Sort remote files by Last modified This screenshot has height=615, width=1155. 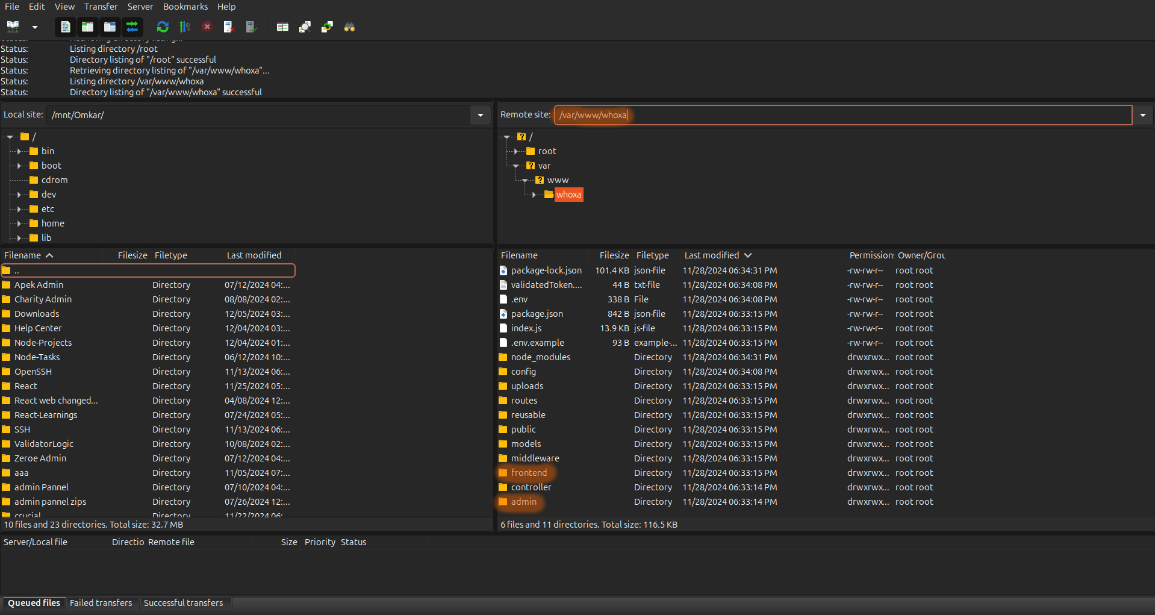coord(718,255)
